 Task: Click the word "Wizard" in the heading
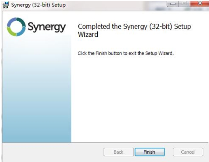pyautogui.click(x=88, y=34)
